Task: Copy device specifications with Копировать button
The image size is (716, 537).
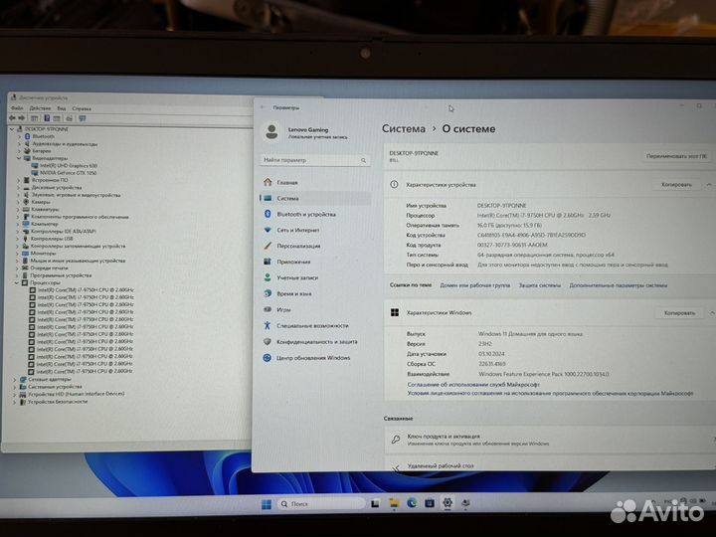Action: tap(676, 185)
